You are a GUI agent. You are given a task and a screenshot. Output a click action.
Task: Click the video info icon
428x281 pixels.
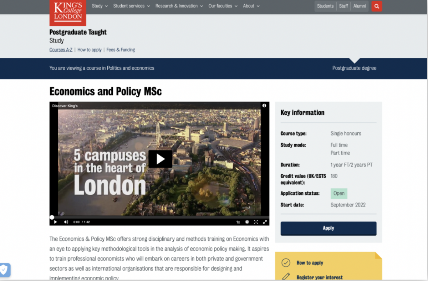tap(264, 106)
